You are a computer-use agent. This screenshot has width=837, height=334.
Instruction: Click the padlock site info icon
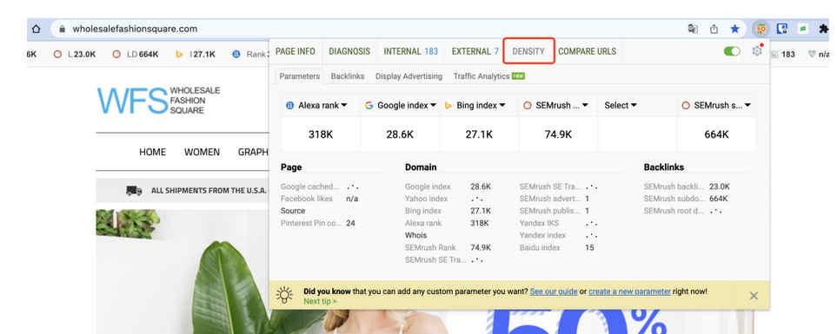(x=63, y=29)
